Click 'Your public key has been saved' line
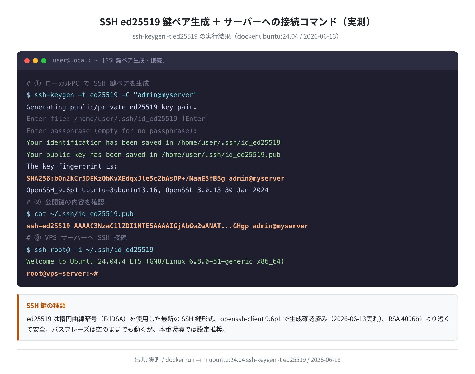The width and height of the screenshot is (475, 374). (x=153, y=155)
